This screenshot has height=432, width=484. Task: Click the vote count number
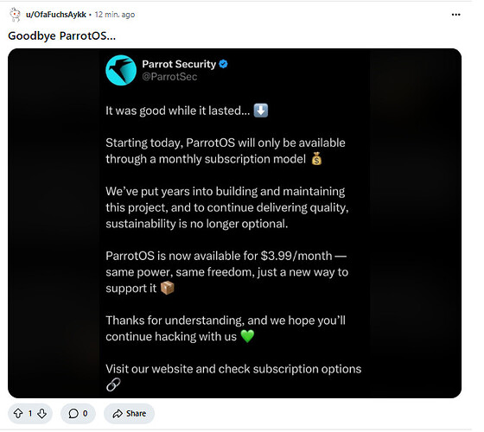pos(30,414)
